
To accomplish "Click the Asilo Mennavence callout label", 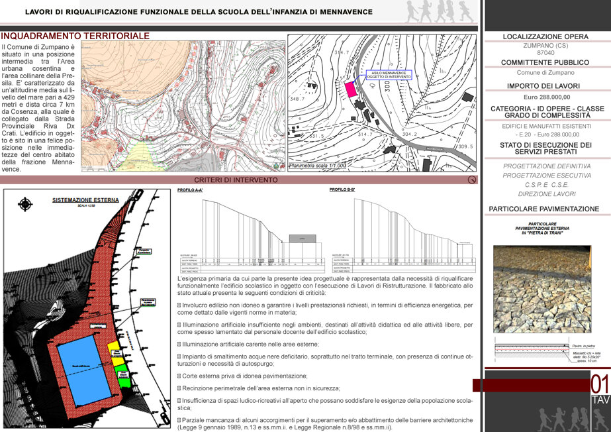I will [389, 75].
